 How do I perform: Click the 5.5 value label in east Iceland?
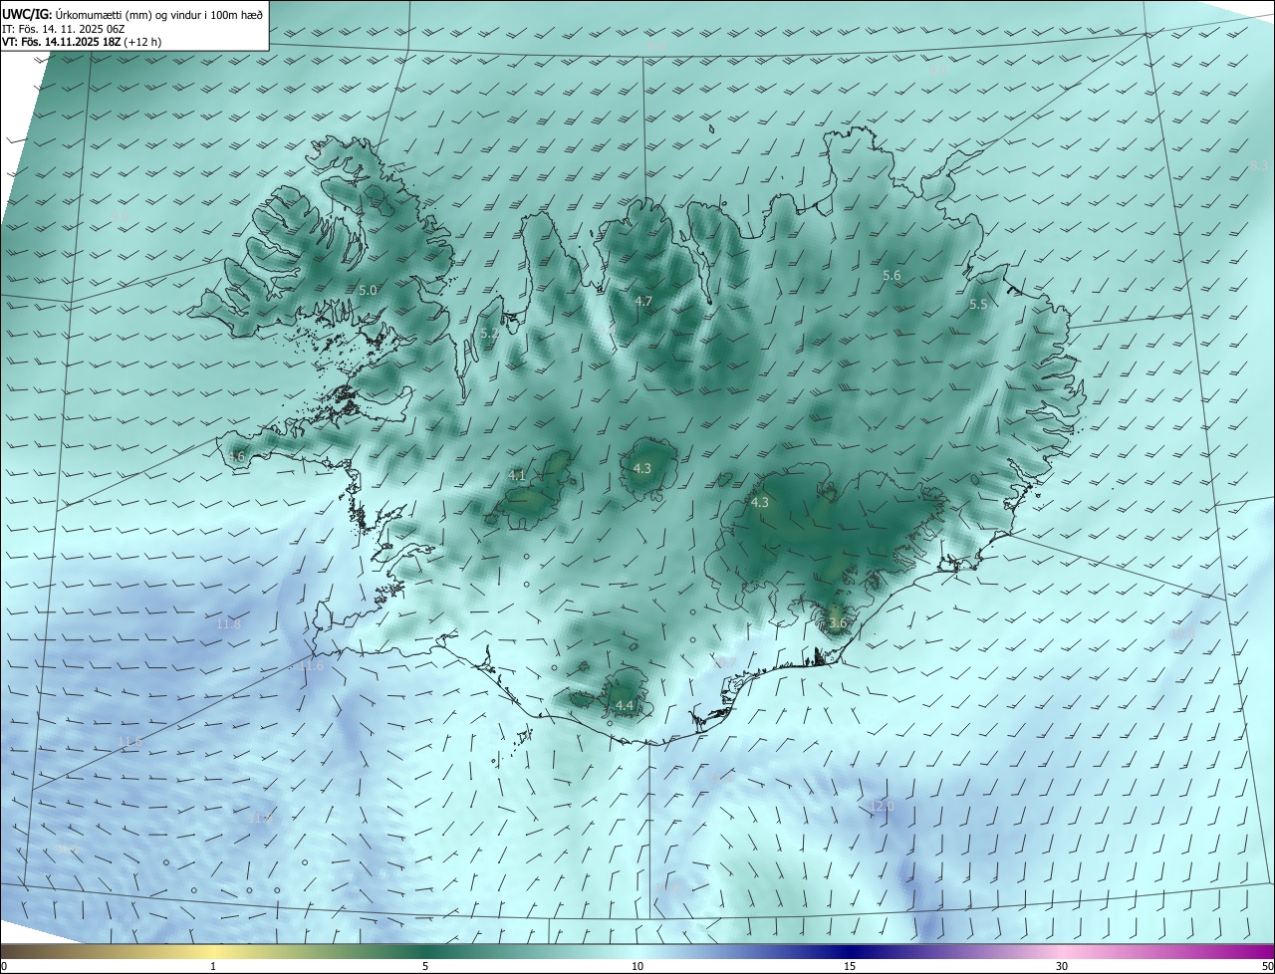[978, 304]
